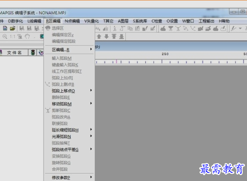Select the hand pan tool
The image size is (247, 181).
[27, 36]
